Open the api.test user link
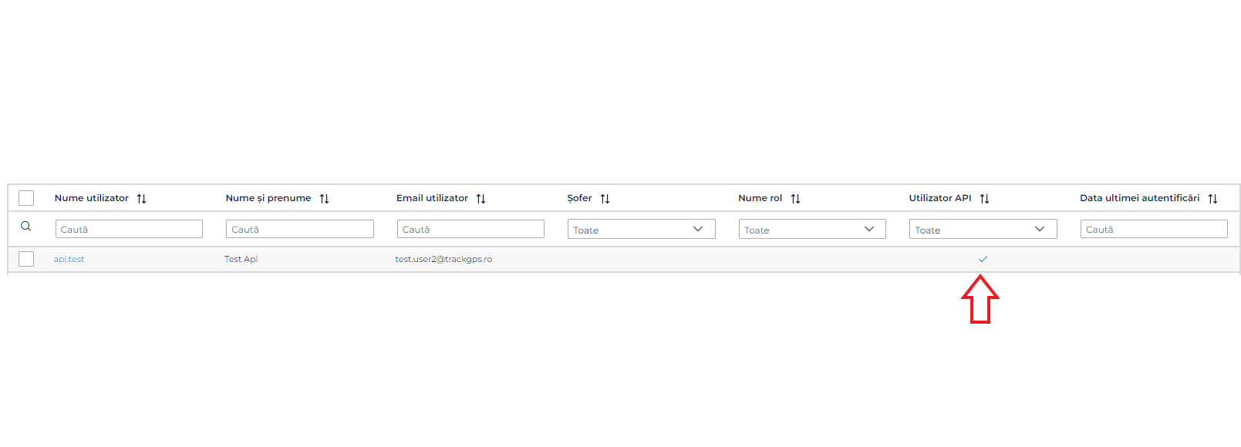This screenshot has height=447, width=1241. coord(69,259)
